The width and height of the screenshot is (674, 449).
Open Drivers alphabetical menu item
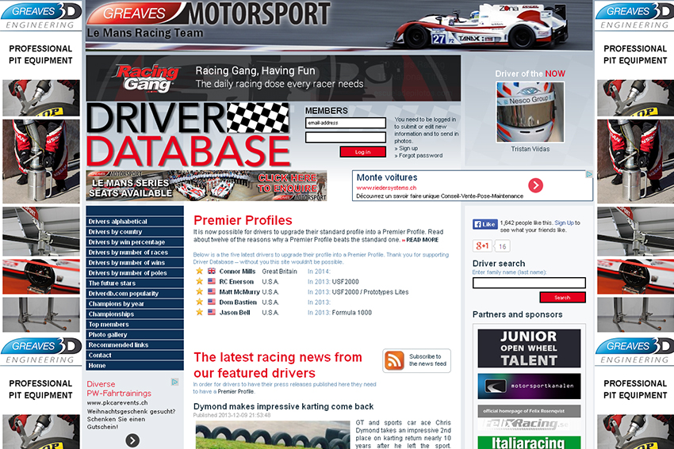pos(135,222)
